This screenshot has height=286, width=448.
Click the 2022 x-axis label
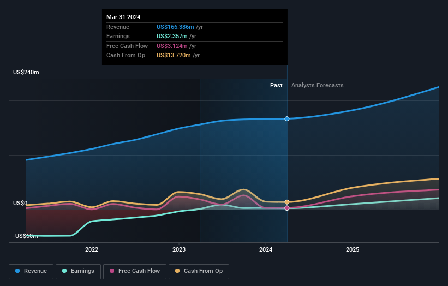tap(92, 250)
